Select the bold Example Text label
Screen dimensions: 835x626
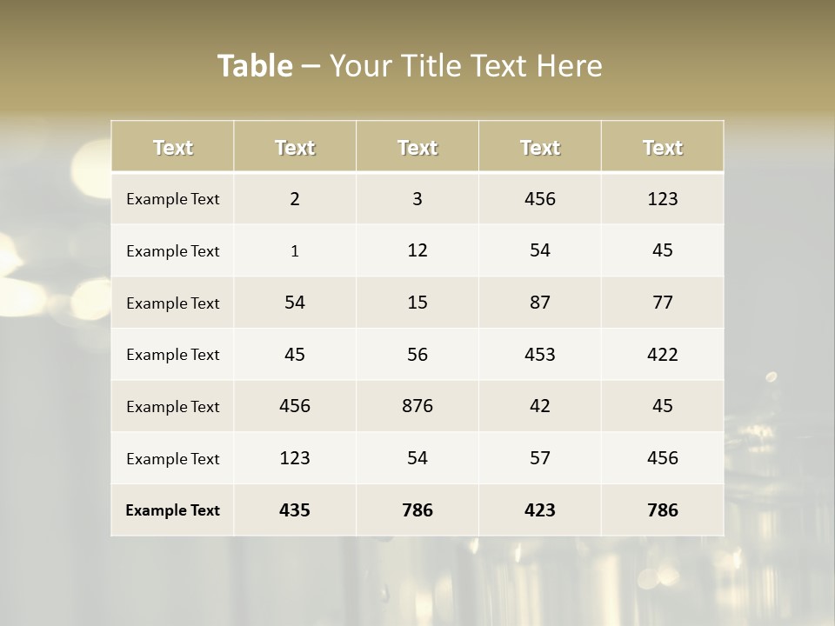pos(172,510)
